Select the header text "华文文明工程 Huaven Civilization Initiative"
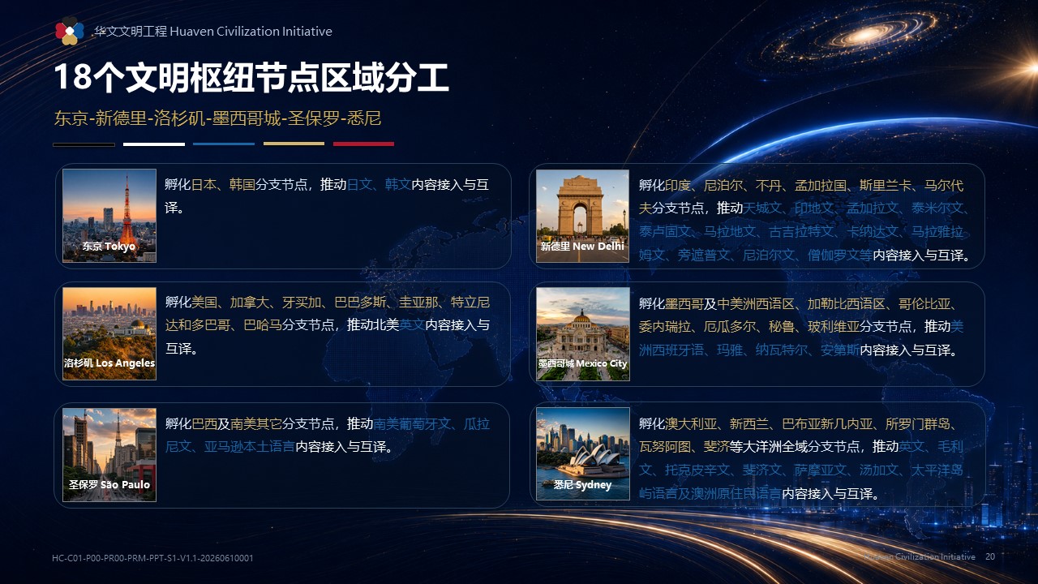This screenshot has width=1038, height=584. pos(213,32)
